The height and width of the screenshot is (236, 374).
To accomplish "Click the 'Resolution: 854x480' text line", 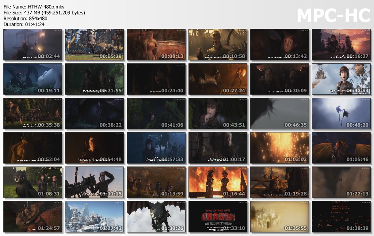I will (26, 18).
